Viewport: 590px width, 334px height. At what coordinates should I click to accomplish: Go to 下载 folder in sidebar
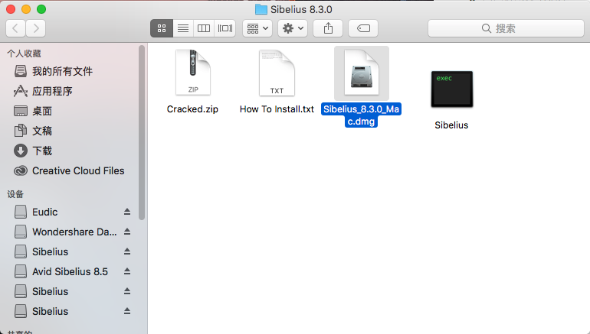(42, 151)
